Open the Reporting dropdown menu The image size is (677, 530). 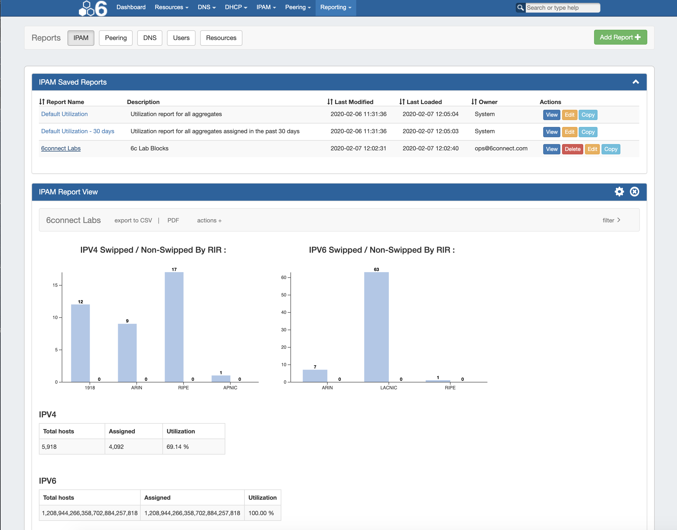[x=335, y=7]
